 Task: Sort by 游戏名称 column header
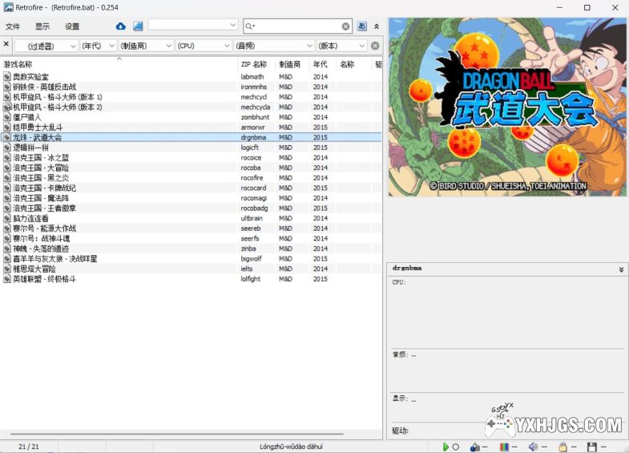point(18,64)
